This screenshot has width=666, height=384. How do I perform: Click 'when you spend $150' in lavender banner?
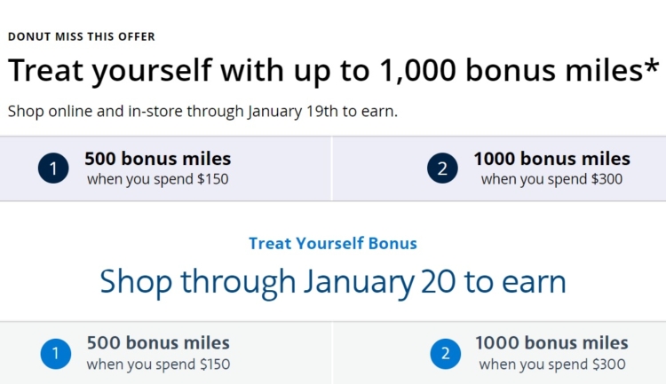click(x=157, y=179)
